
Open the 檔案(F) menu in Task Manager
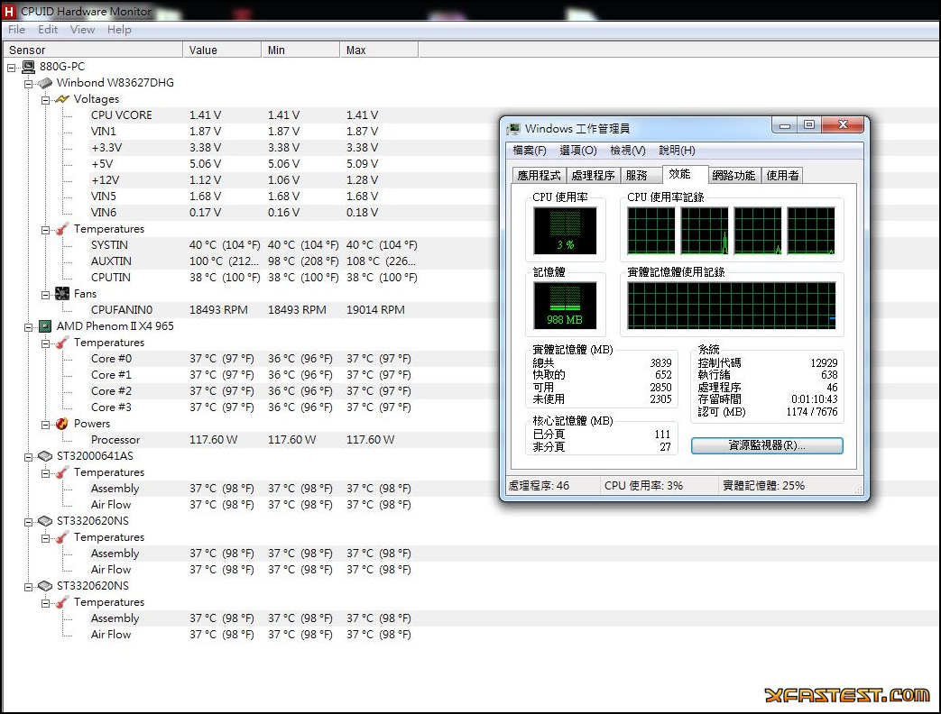pos(530,151)
